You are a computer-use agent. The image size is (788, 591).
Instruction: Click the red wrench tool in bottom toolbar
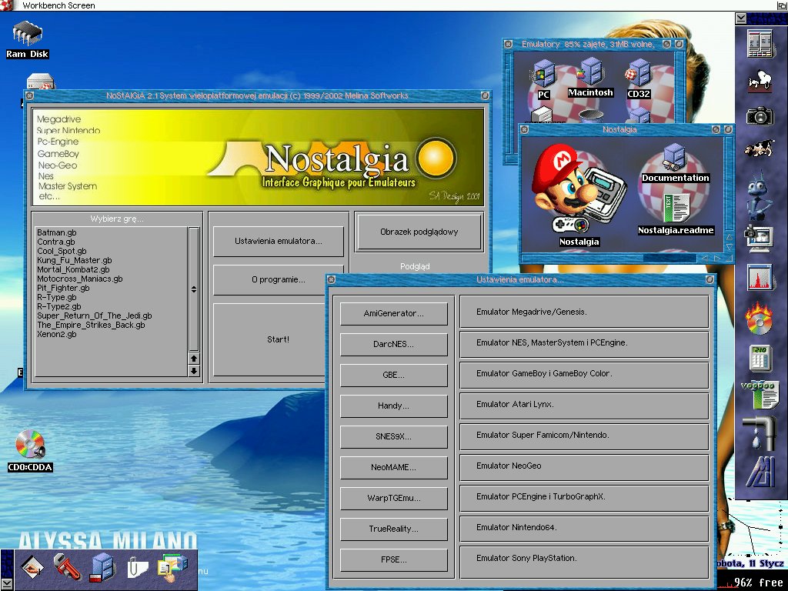[68, 567]
